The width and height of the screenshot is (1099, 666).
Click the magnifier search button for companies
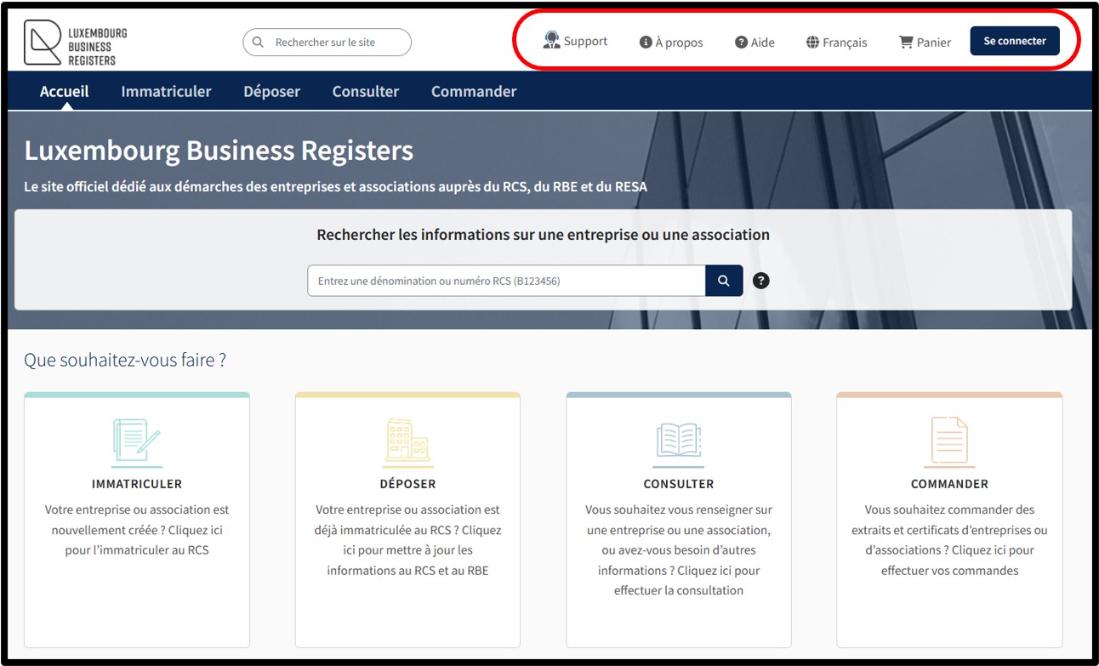click(x=724, y=281)
